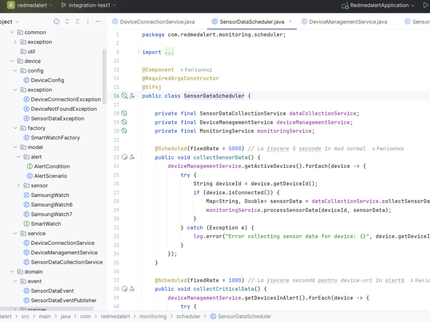Collapse the domain folder
The width and height of the screenshot is (430, 322).
[x=12, y=272]
